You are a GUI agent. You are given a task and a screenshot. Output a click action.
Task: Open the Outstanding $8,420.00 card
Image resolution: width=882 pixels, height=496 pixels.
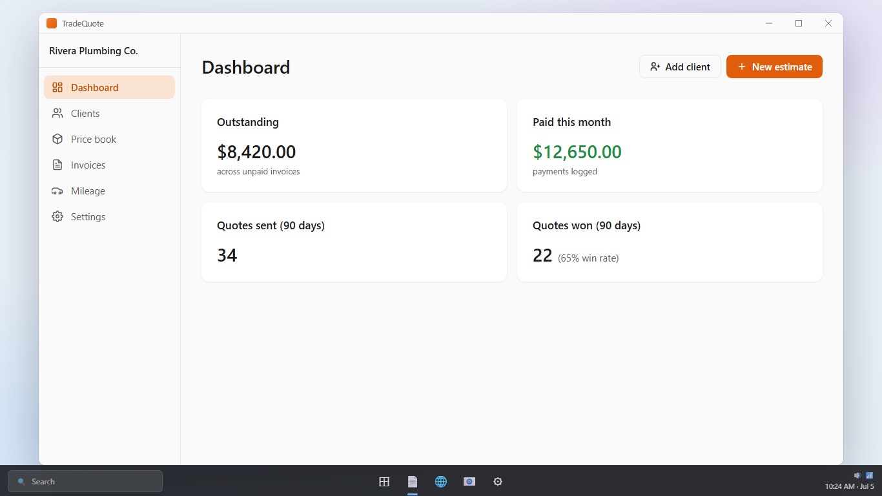[x=354, y=145]
